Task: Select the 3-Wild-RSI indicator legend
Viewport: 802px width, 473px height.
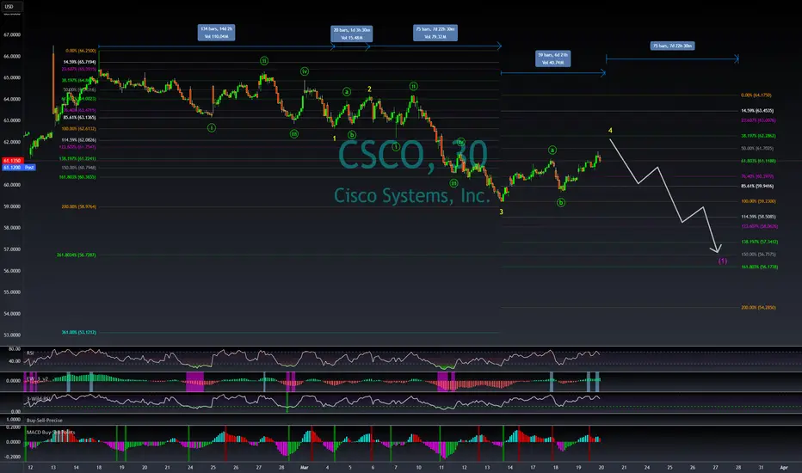Action: coord(39,399)
